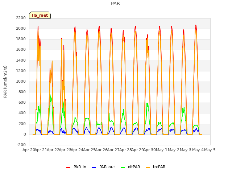Click the red PAR_in legend swatch

coord(69,167)
